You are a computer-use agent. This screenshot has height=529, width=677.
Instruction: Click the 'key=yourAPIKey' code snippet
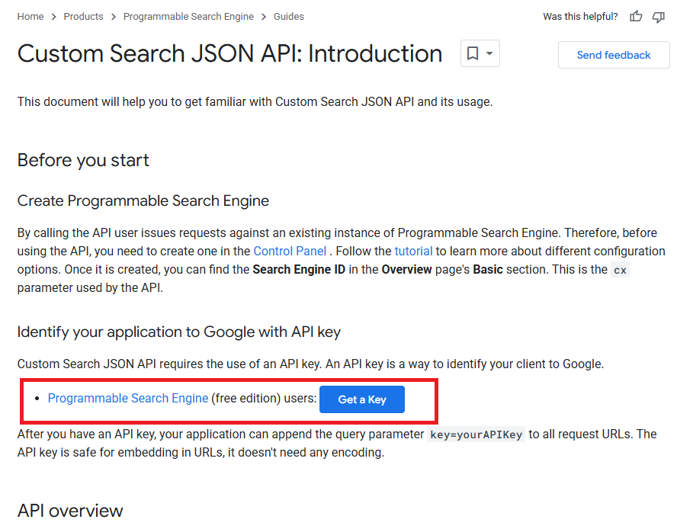click(476, 434)
